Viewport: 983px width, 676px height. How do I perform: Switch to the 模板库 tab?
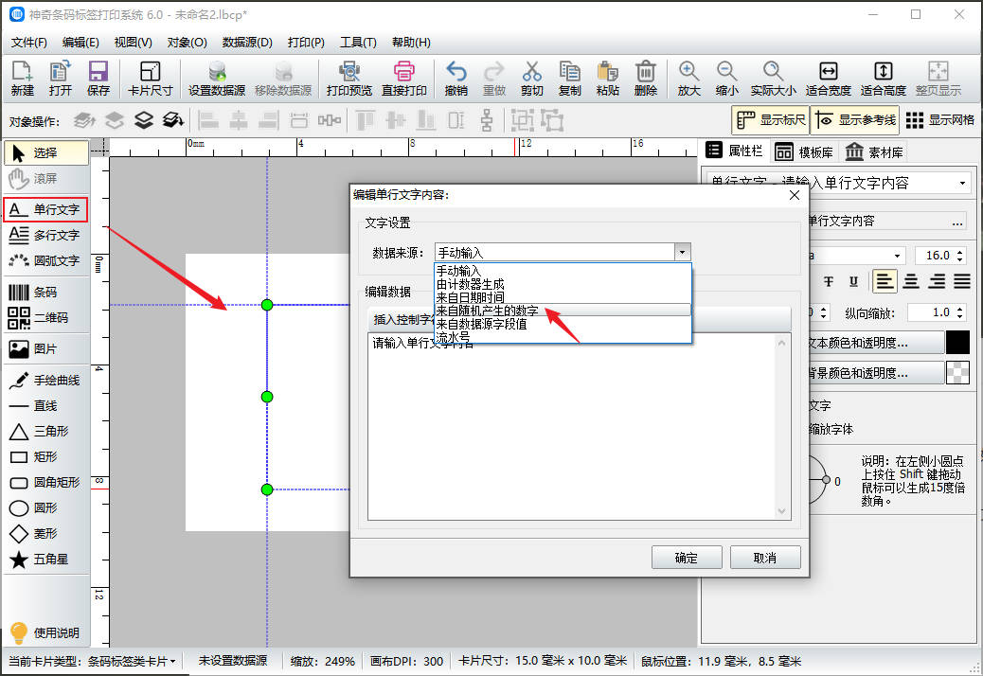point(804,151)
